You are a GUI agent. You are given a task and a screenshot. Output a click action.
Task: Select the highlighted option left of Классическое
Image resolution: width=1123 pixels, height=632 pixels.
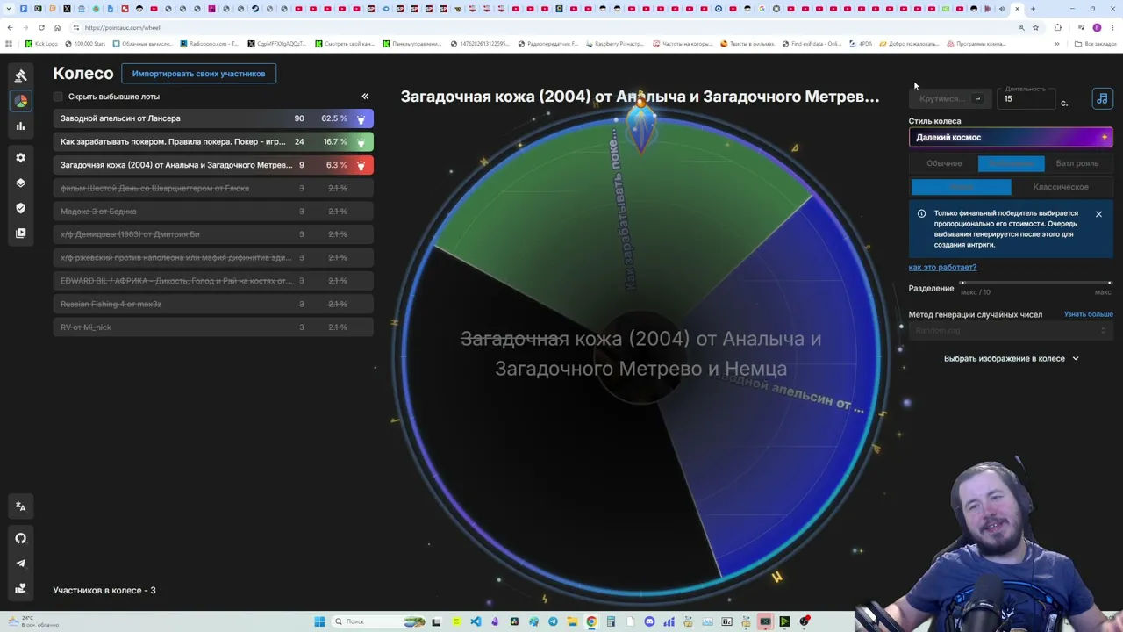[x=962, y=187]
